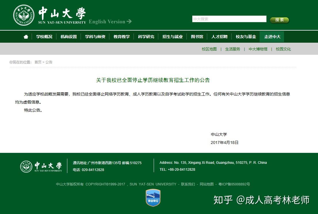318x214 pixels.
Task: Open the 生活服务 sub-navigation link
Action: click(x=233, y=49)
